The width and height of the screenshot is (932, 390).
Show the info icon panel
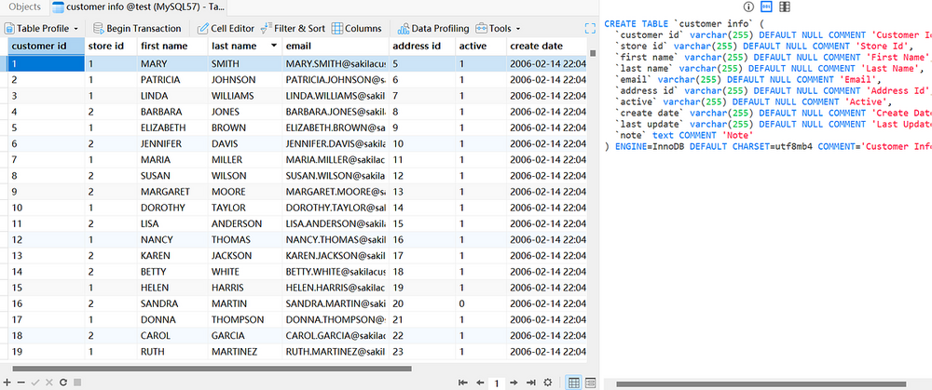coord(747,7)
